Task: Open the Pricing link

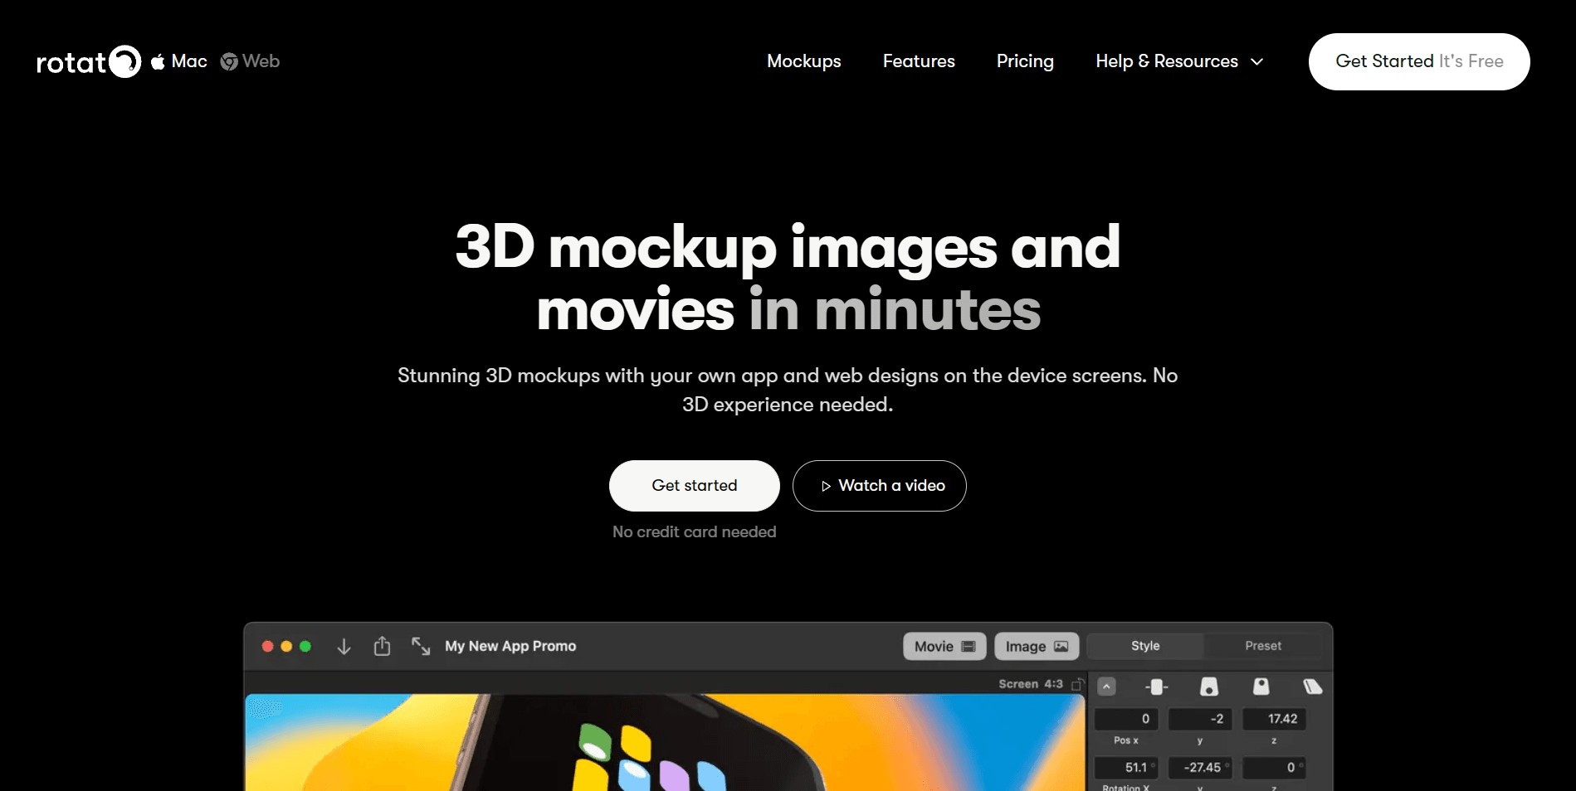Action: 1024,61
